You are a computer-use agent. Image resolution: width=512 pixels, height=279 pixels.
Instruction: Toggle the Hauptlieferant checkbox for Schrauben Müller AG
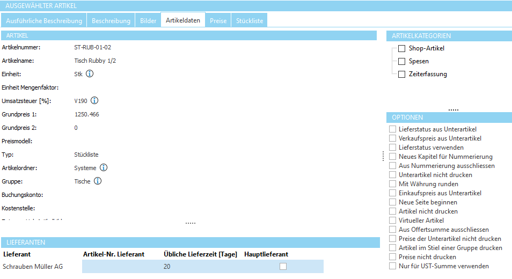pos(283,266)
